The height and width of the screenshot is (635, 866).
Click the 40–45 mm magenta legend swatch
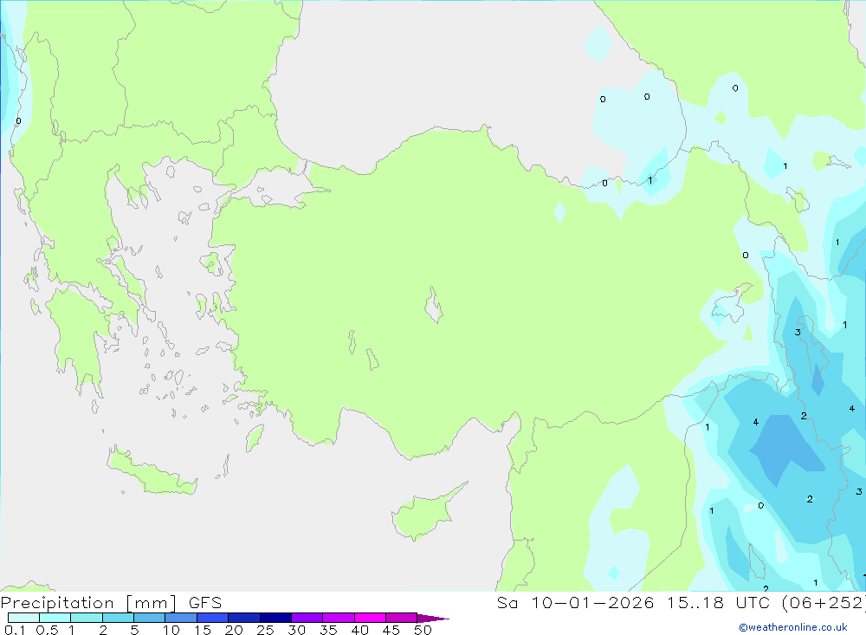370,618
